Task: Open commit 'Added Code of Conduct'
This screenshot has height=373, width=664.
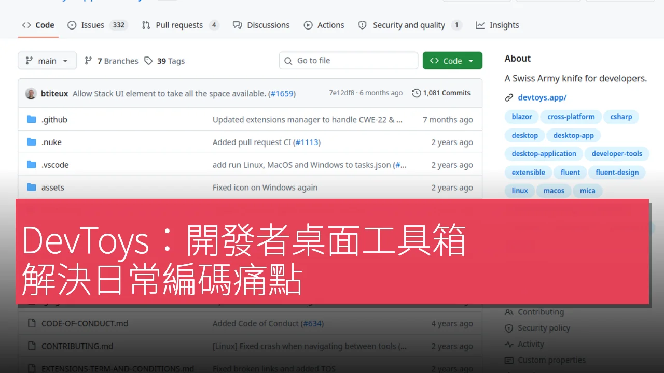Action: coord(256,323)
